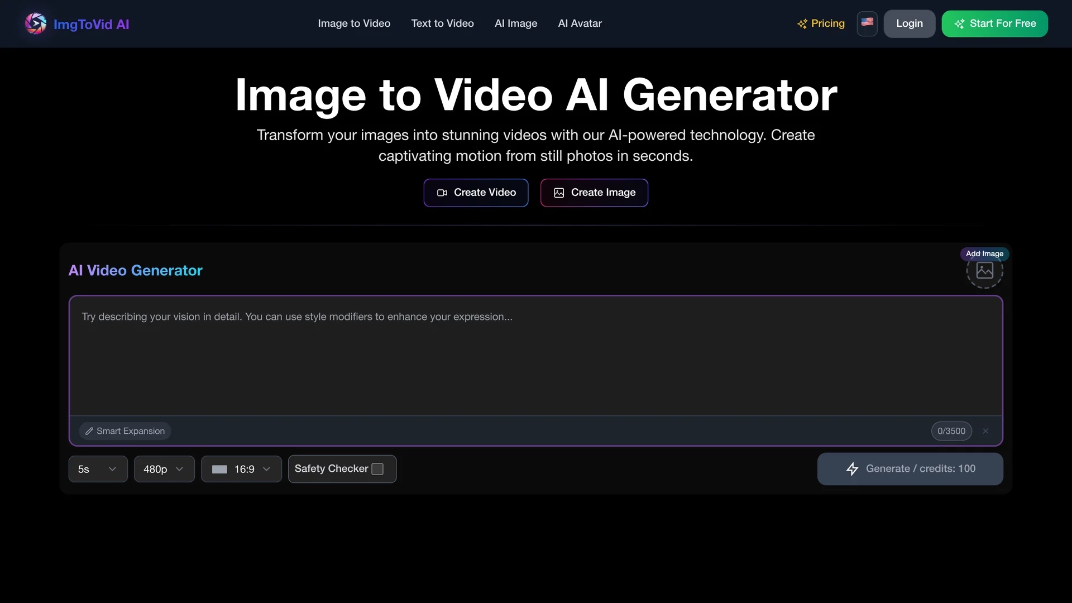Screen dimensions: 1072x603
Task: Click the Add Image upload icon
Action: point(984,271)
